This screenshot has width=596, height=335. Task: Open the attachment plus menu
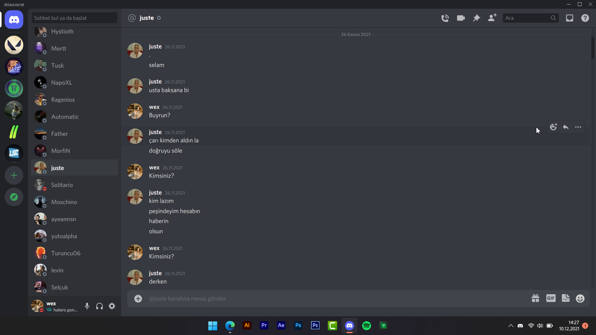click(138, 298)
